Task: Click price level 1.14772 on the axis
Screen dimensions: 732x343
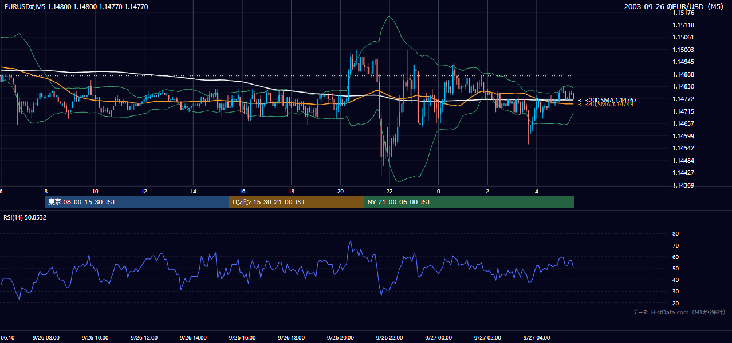Action: [x=683, y=99]
